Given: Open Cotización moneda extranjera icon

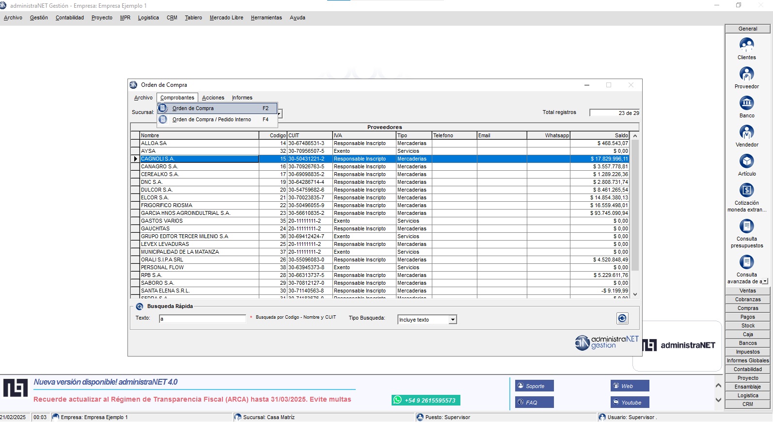Looking at the screenshot, I should point(746,190).
